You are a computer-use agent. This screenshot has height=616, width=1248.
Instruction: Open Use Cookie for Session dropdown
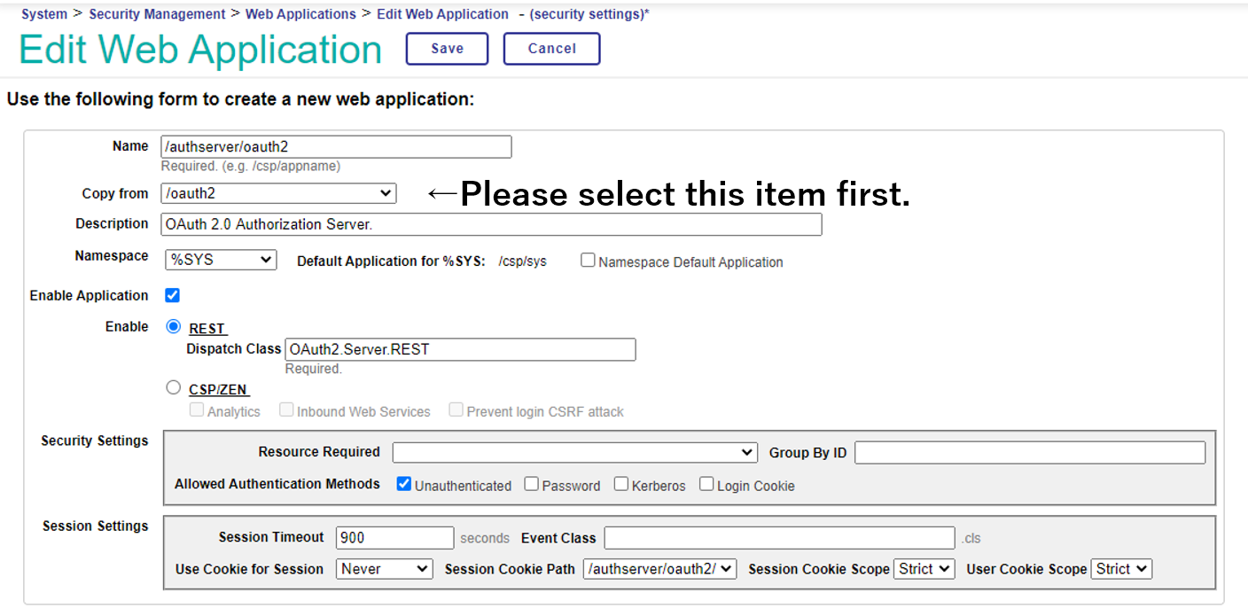tap(384, 569)
